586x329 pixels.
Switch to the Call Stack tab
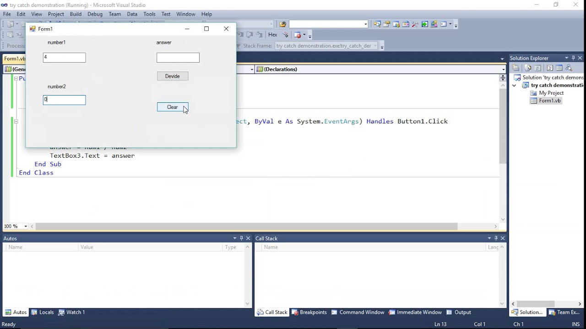point(272,312)
